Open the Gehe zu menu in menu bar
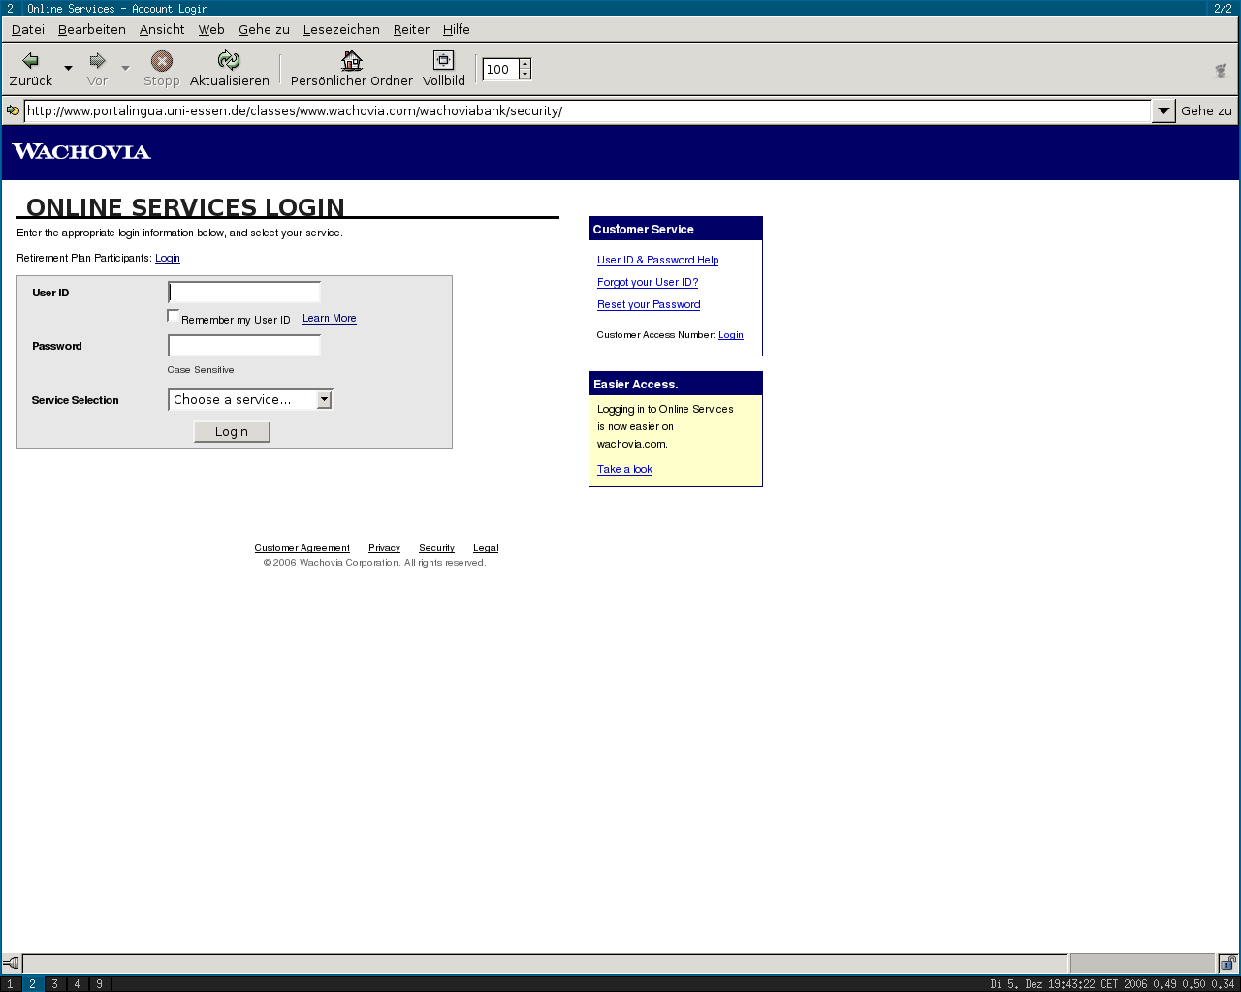The height and width of the screenshot is (992, 1241). coord(264,29)
